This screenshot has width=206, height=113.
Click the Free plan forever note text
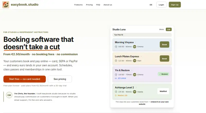pyautogui.click(x=35, y=86)
